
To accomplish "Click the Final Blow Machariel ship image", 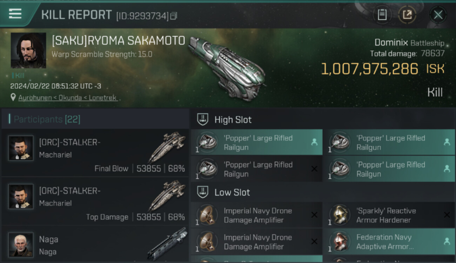I will point(167,147).
